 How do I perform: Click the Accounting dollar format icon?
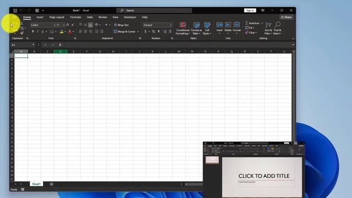[x=145, y=32]
